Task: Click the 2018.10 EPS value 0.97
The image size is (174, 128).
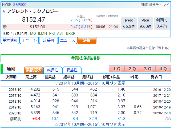Action: [x=121, y=101]
